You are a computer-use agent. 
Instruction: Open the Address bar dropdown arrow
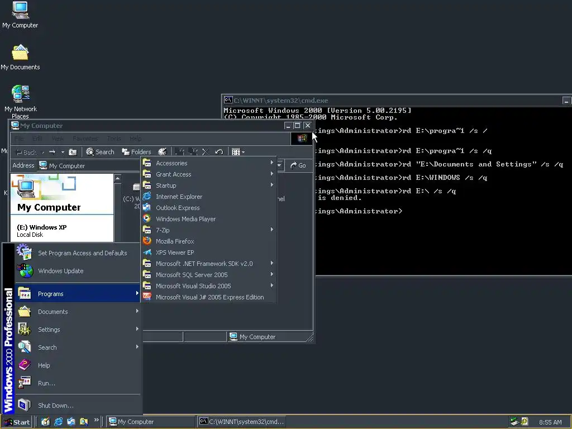pyautogui.click(x=279, y=165)
